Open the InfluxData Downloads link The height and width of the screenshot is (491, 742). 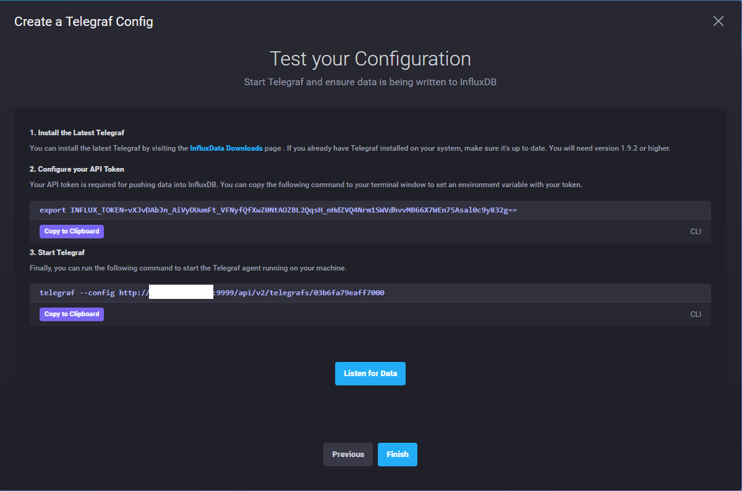click(226, 148)
